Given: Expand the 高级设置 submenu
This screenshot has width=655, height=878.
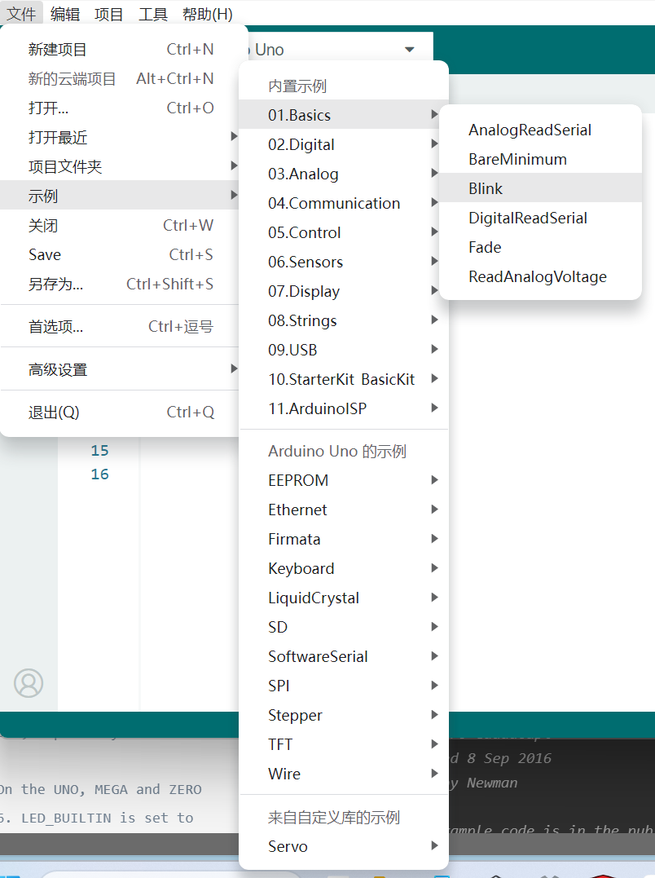Looking at the screenshot, I should (119, 369).
